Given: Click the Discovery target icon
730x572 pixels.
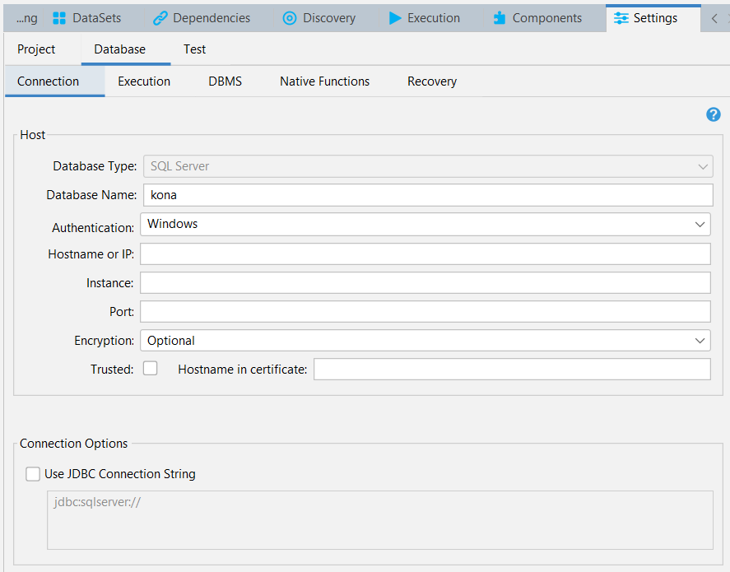Looking at the screenshot, I should pyautogui.click(x=290, y=18).
